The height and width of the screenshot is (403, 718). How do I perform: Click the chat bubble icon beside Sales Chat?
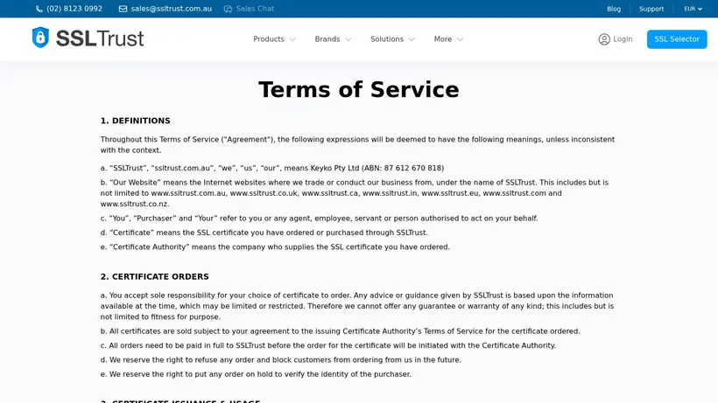(x=228, y=9)
